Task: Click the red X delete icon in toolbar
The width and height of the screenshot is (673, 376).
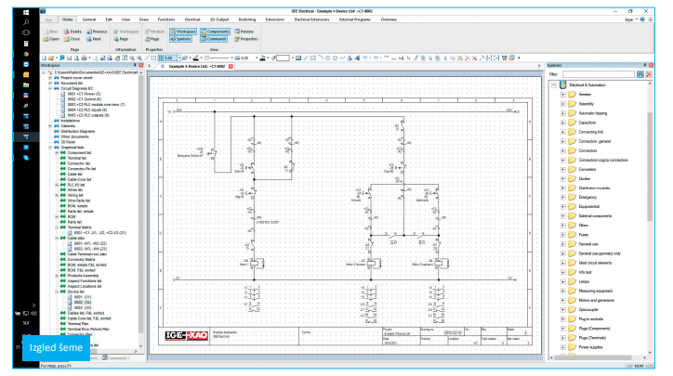Action: (x=468, y=58)
